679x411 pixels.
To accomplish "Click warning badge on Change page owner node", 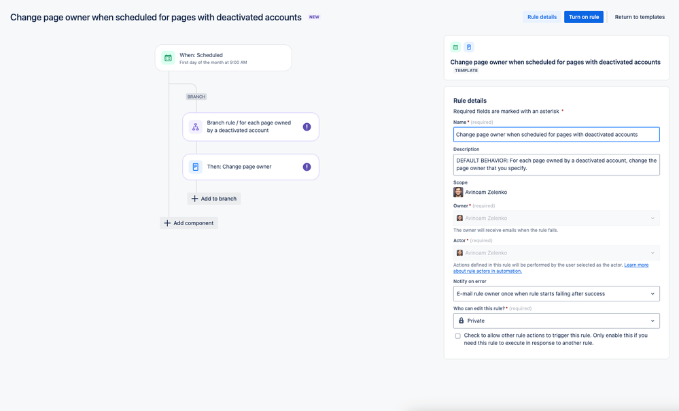I will pyautogui.click(x=307, y=167).
